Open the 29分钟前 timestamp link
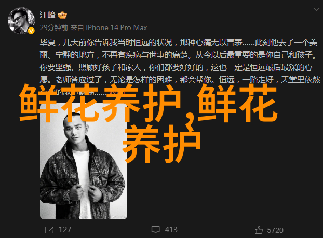This screenshot has height=238, width=323. pyautogui.click(x=54, y=27)
